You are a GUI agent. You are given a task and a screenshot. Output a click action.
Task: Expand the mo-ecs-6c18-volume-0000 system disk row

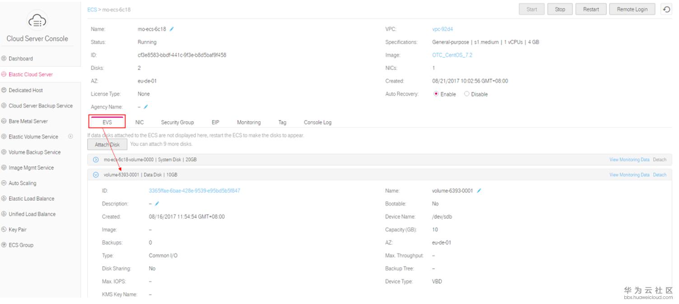[96, 160]
